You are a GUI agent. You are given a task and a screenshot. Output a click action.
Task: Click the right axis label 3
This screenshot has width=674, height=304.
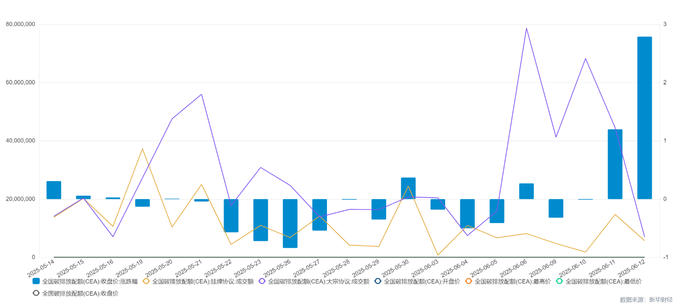coord(665,24)
